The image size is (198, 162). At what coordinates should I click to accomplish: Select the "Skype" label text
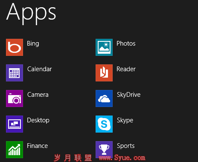click(x=125, y=121)
